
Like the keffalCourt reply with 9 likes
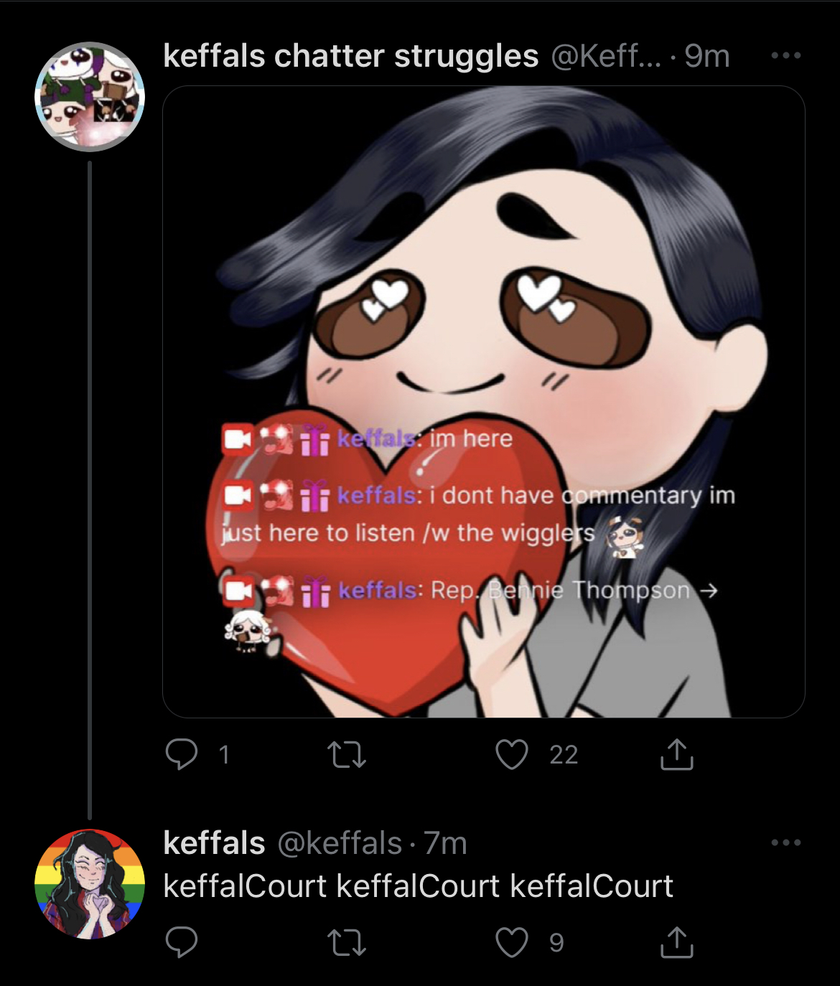pyautogui.click(x=512, y=942)
